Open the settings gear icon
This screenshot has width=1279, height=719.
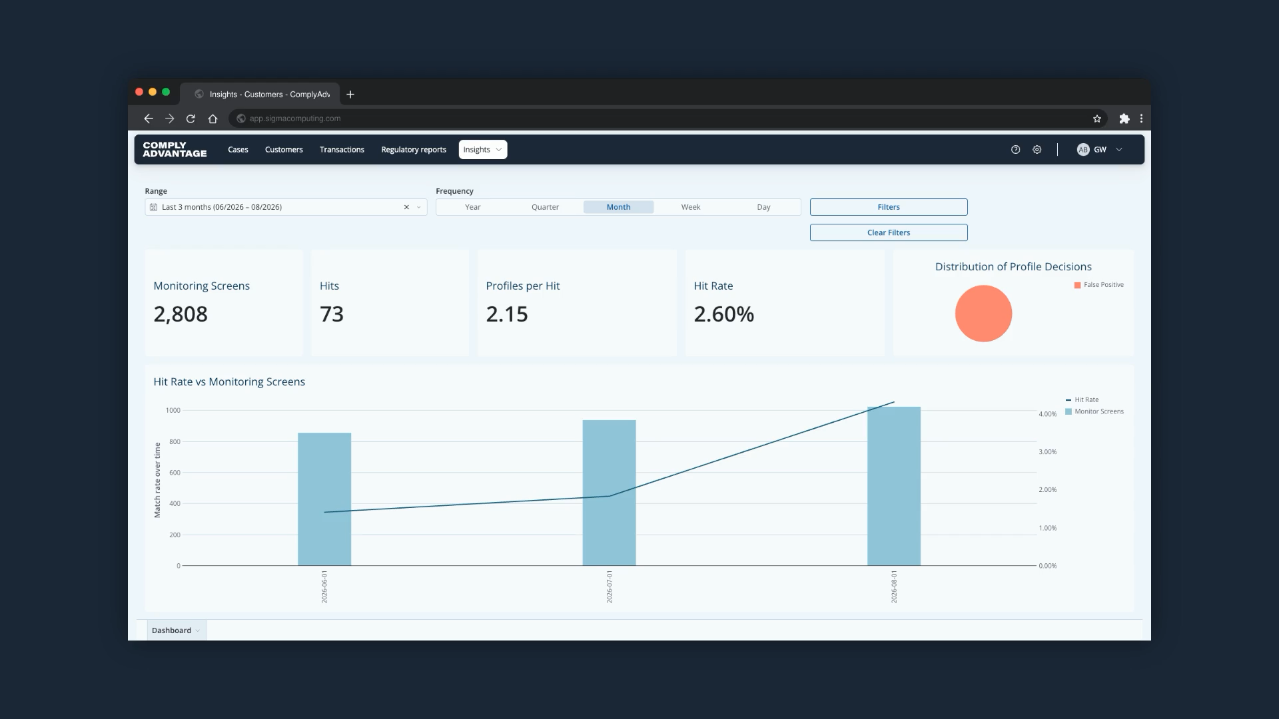tap(1037, 150)
